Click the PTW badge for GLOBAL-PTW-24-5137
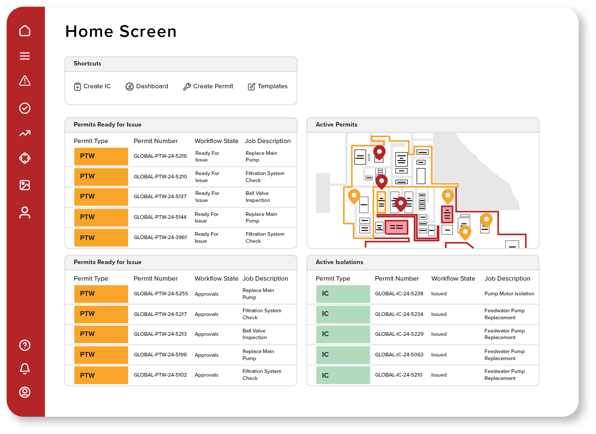Screen dimensions: 596x434 [x=101, y=197]
